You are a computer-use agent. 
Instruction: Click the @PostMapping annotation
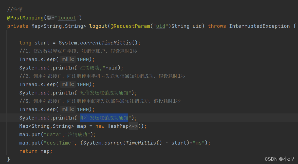pos(25,18)
